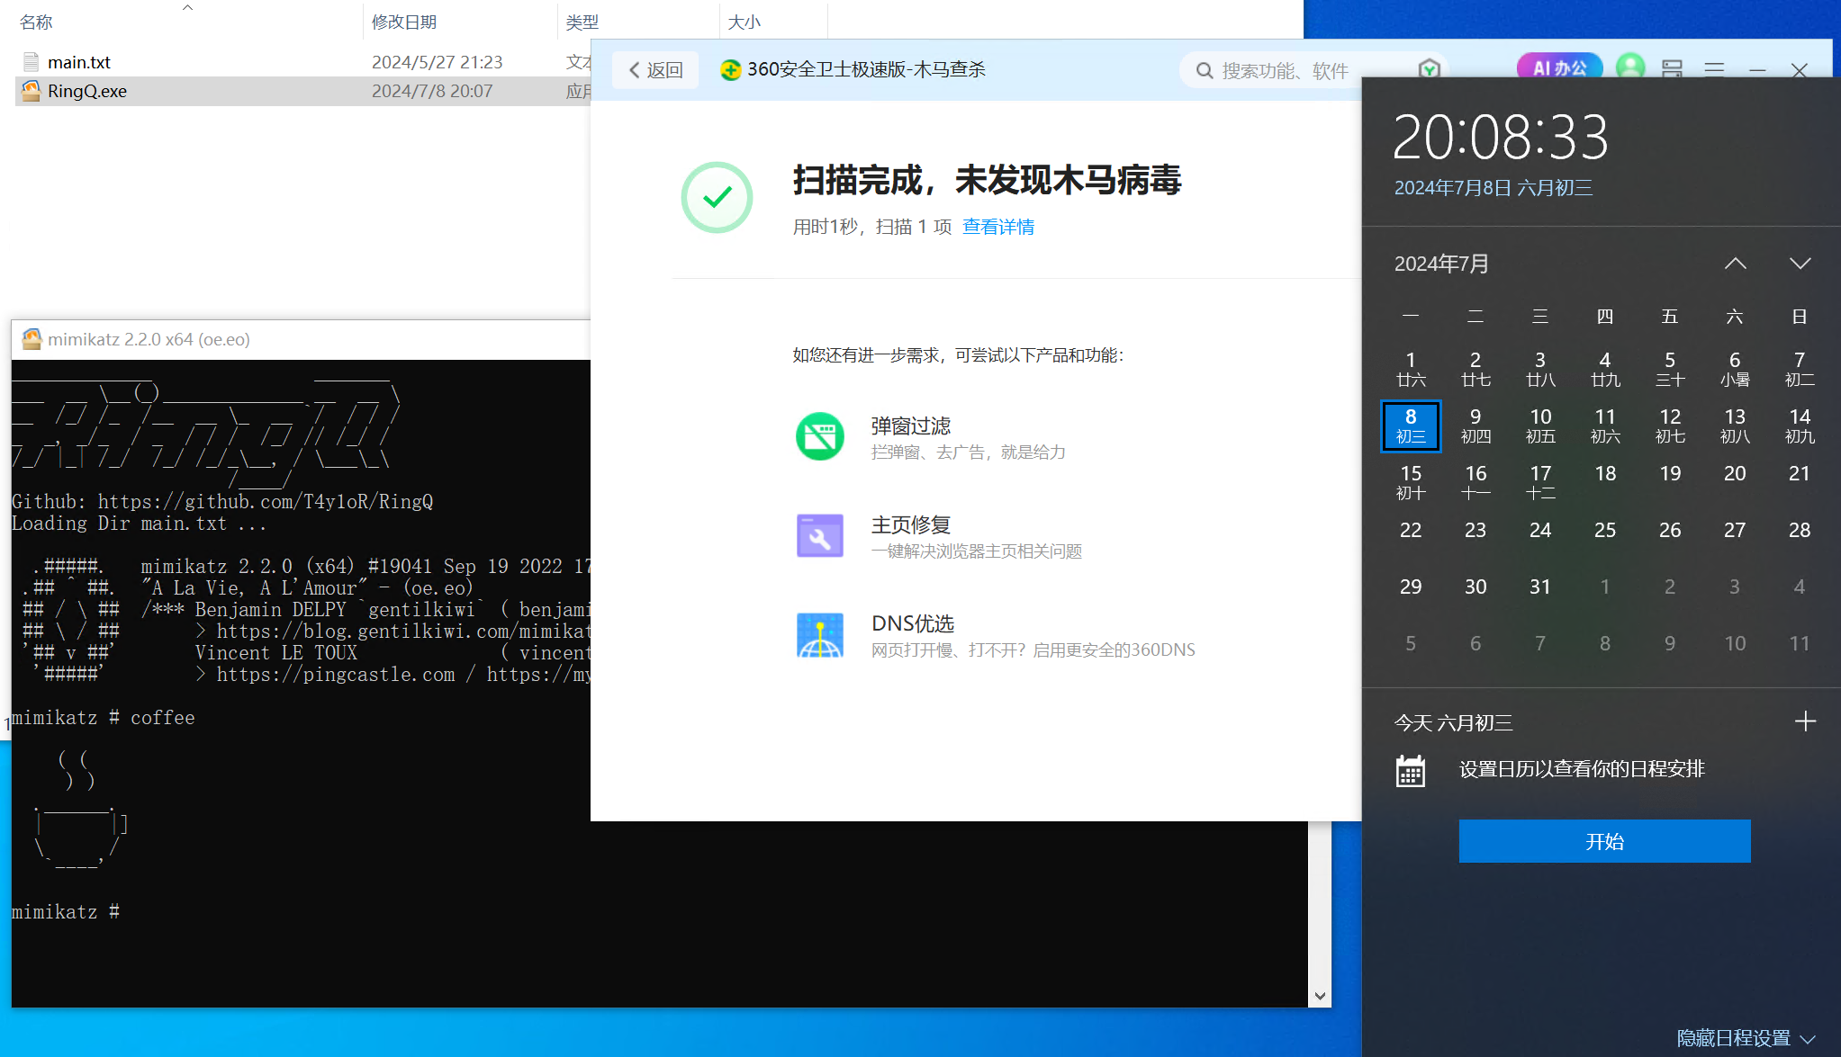Sort files by 修改日期 column
Viewport: 1841px width, 1057px height.
[404, 22]
